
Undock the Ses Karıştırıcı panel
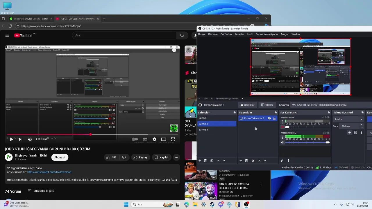329,113
